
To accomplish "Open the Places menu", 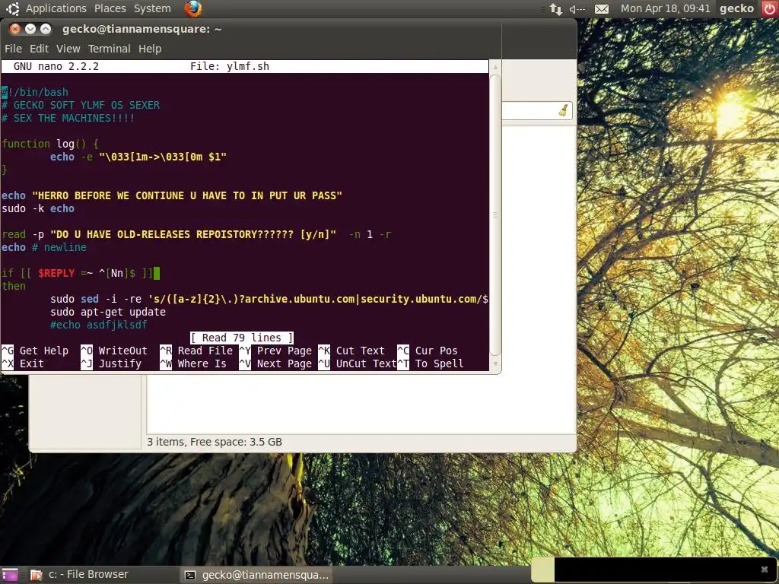I will point(110,8).
